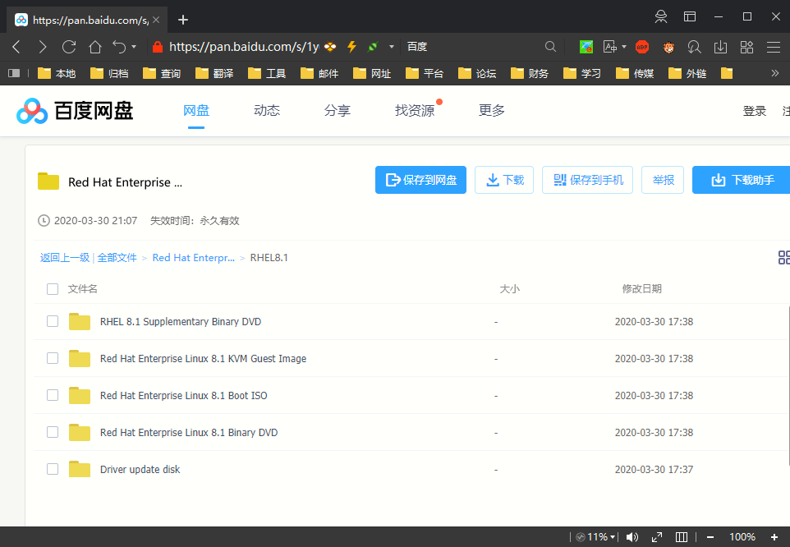The width and height of the screenshot is (790, 547).
Task: Click the 保存到手机 button
Action: 587,180
